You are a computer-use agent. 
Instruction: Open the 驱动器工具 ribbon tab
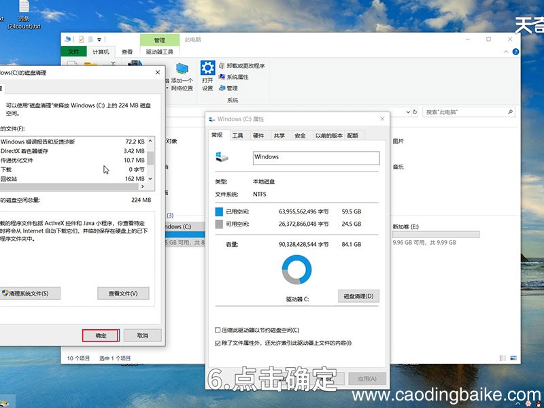tap(160, 52)
